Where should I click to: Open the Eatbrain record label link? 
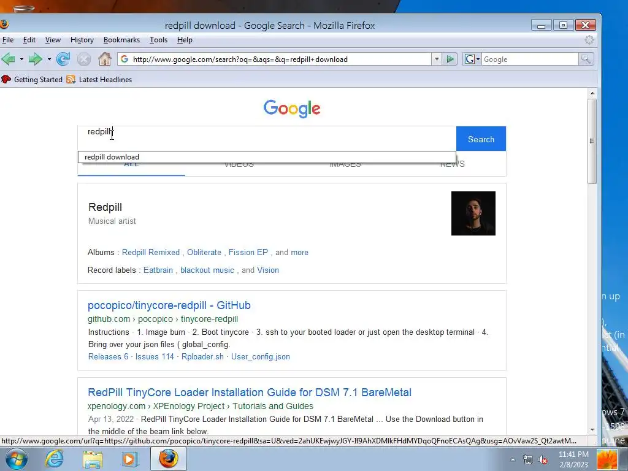(158, 270)
